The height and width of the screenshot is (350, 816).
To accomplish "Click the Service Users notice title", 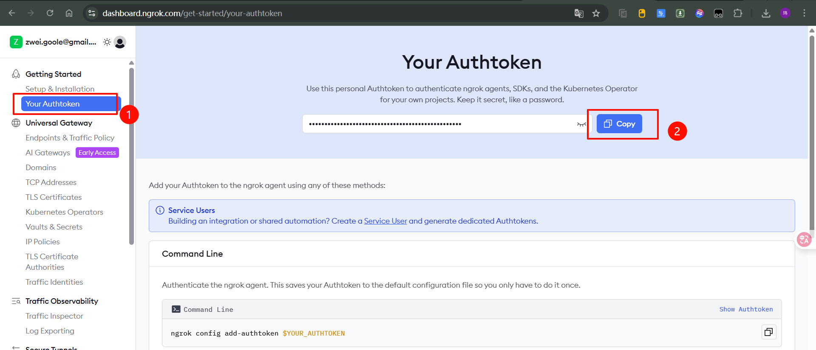I will (x=192, y=210).
